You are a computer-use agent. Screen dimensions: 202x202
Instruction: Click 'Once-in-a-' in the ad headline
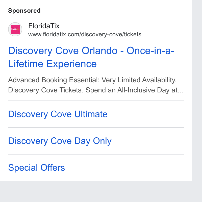click(150, 51)
